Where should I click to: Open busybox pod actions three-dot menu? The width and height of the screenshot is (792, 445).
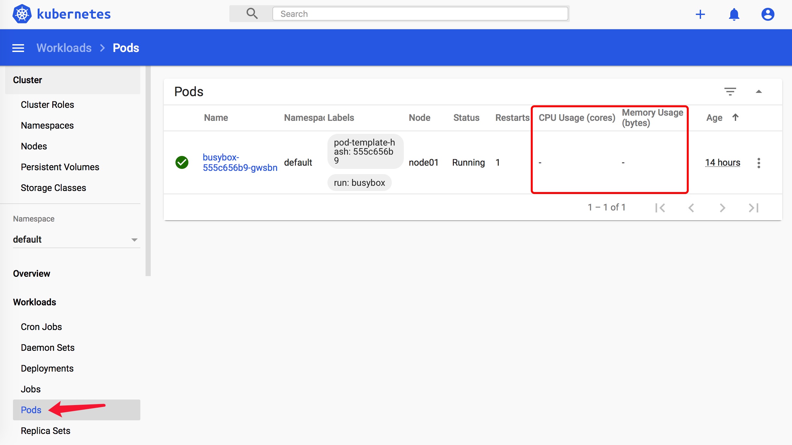pyautogui.click(x=759, y=163)
